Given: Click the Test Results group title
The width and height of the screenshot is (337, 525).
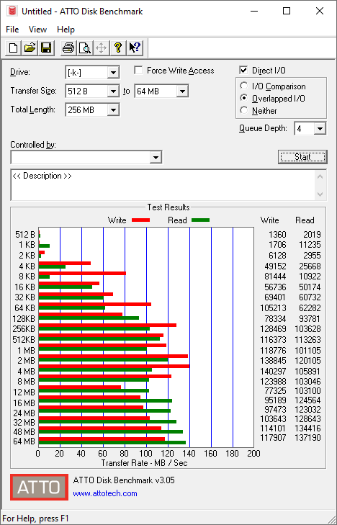Looking at the screenshot, I should point(168,207).
